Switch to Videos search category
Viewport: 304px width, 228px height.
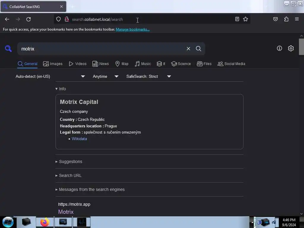[x=77, y=64]
